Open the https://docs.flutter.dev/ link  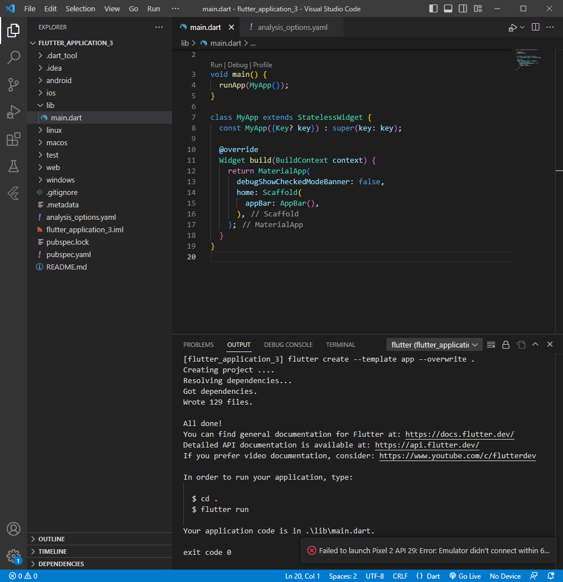click(459, 435)
